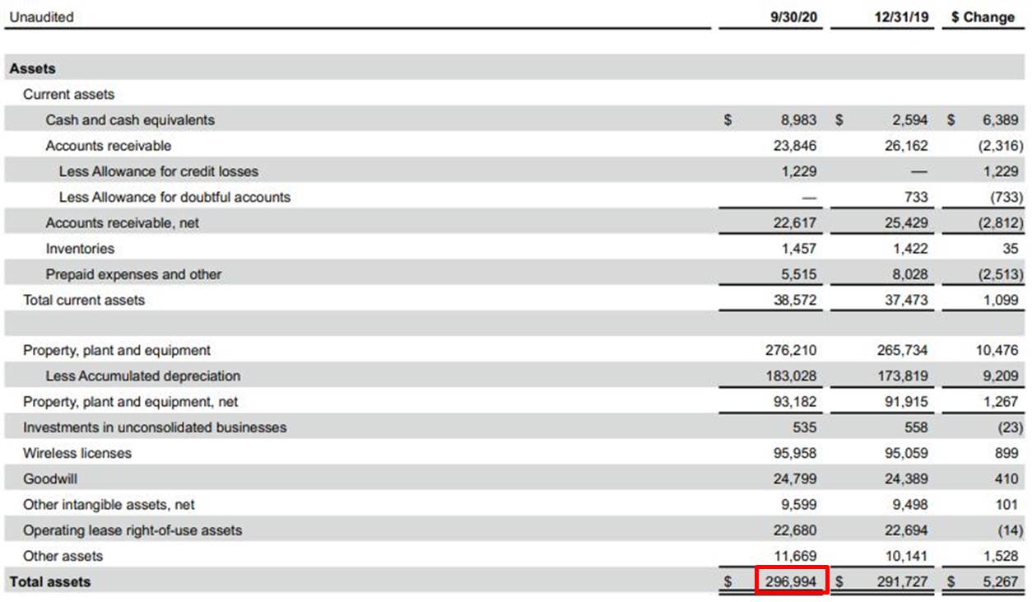The image size is (1032, 602).
Task: Select lease assets value 22,694
Action: click(905, 530)
